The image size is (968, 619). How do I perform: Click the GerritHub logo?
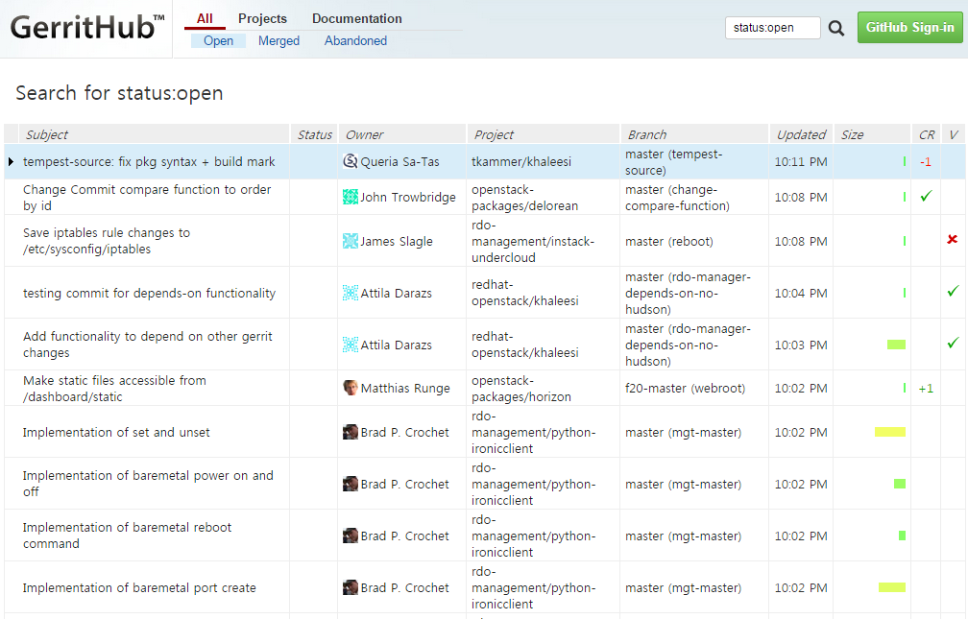pos(87,28)
